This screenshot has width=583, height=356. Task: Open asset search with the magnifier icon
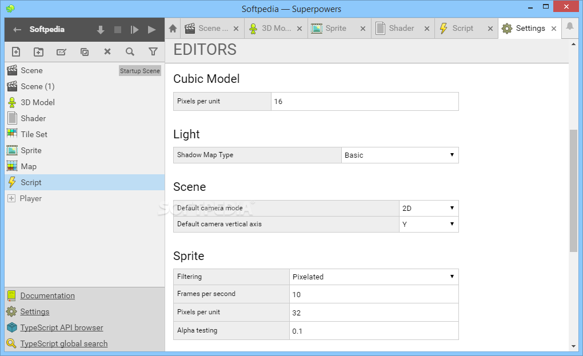[130, 51]
